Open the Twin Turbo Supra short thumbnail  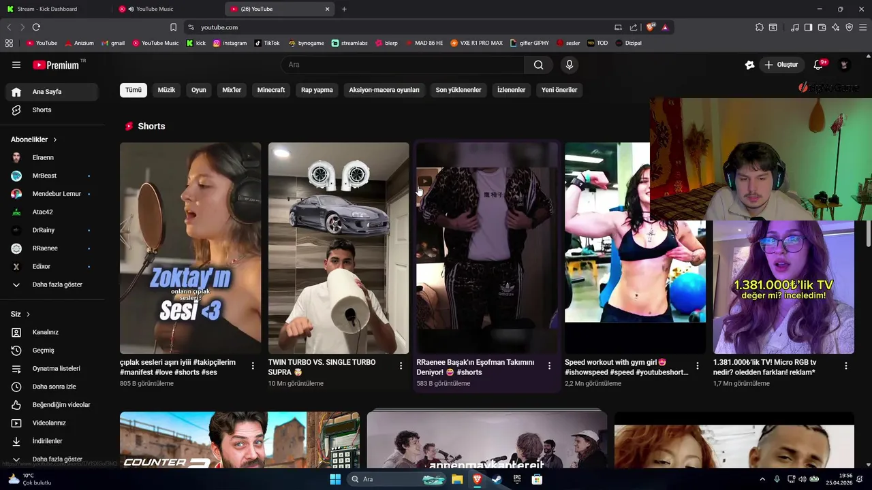pos(339,248)
